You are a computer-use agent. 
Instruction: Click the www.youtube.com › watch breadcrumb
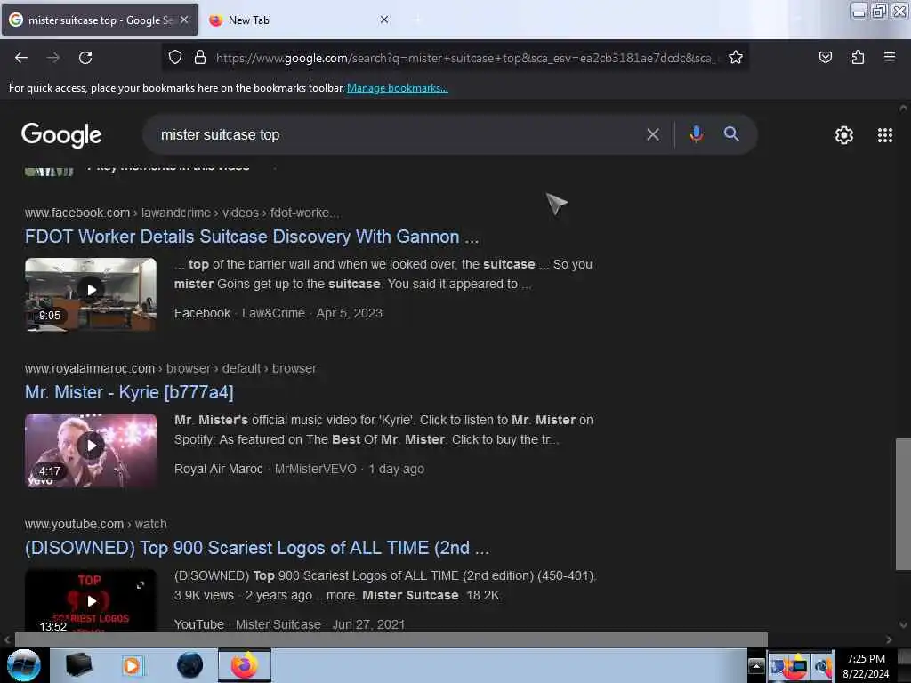[96, 525]
